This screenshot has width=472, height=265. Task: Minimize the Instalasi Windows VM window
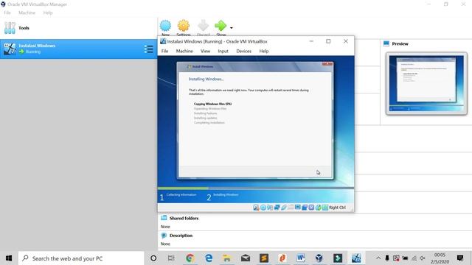(311, 41)
